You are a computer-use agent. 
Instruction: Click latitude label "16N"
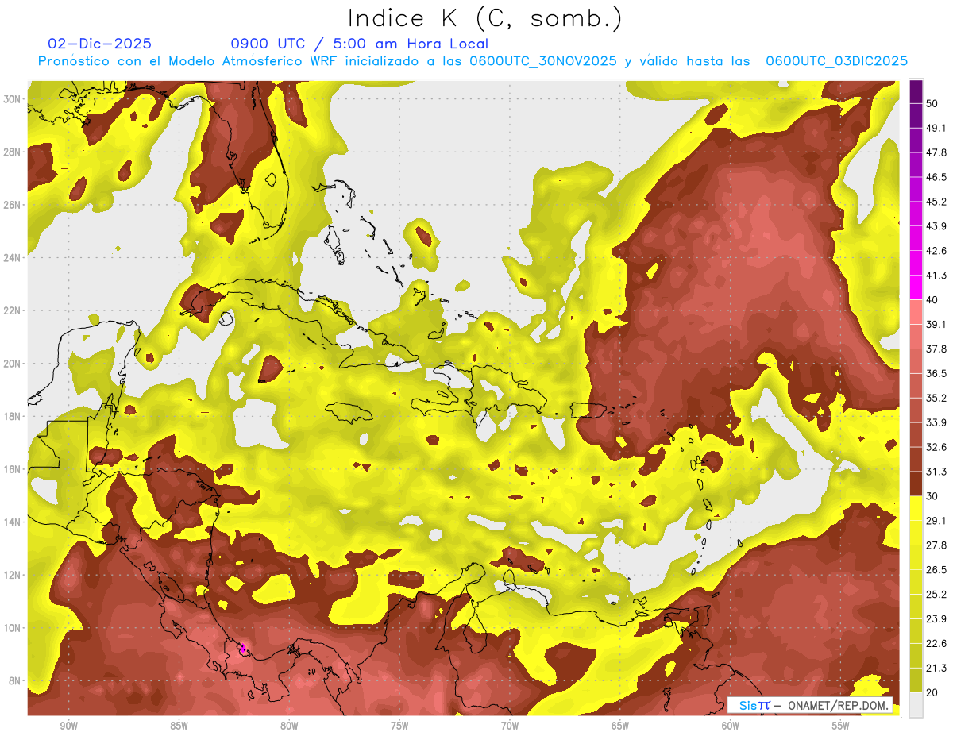(x=12, y=469)
